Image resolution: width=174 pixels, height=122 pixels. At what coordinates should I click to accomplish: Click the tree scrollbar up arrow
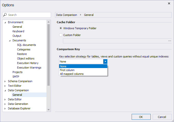(x=48, y=22)
